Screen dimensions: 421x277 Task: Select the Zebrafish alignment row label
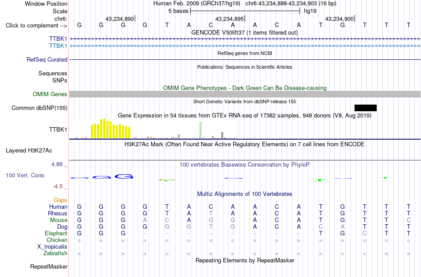[55, 253]
